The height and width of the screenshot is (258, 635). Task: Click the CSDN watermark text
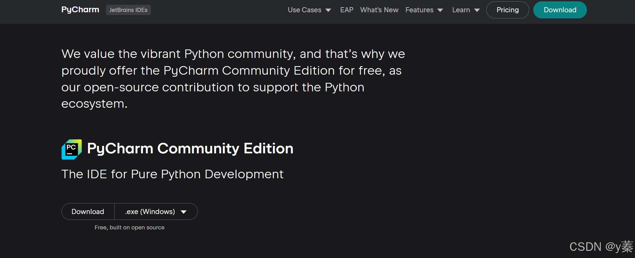click(601, 246)
